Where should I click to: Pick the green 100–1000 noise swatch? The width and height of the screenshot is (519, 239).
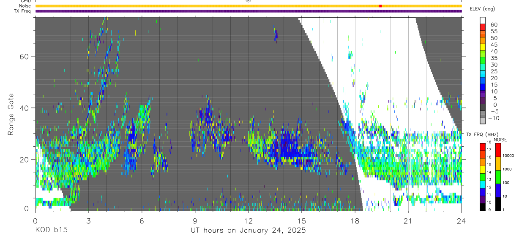(x=498, y=177)
